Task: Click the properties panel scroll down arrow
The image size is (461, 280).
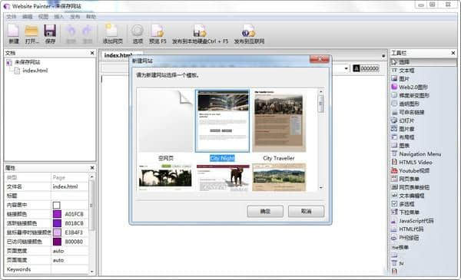Action: [91, 272]
